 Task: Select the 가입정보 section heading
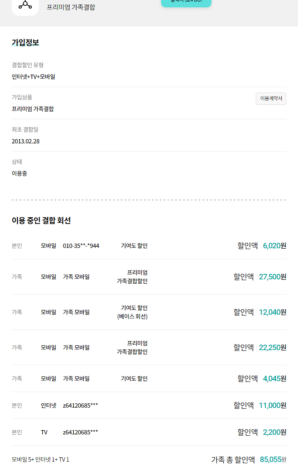[25, 43]
